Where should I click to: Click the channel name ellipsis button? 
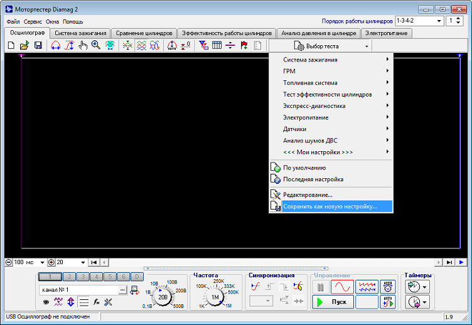(122, 290)
